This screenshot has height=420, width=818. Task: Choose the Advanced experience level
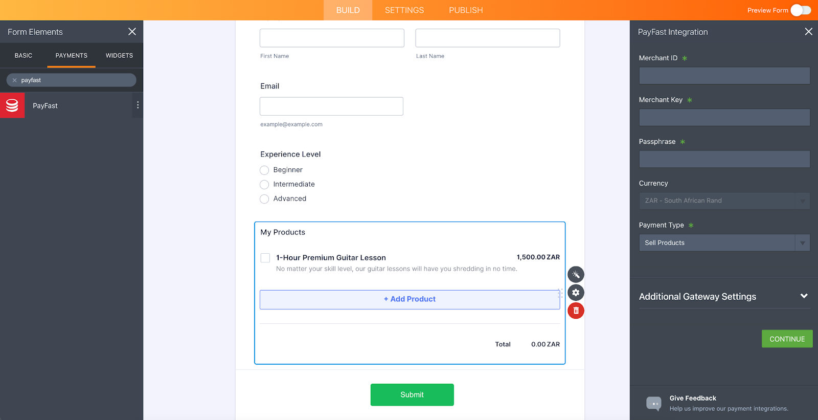click(x=264, y=199)
